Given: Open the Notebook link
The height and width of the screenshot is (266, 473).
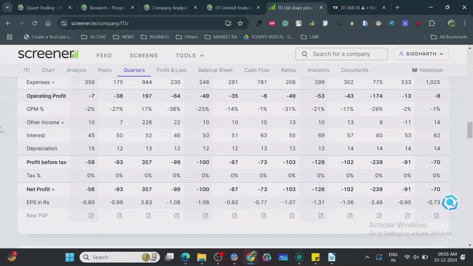Looking at the screenshot, I should pyautogui.click(x=428, y=70).
